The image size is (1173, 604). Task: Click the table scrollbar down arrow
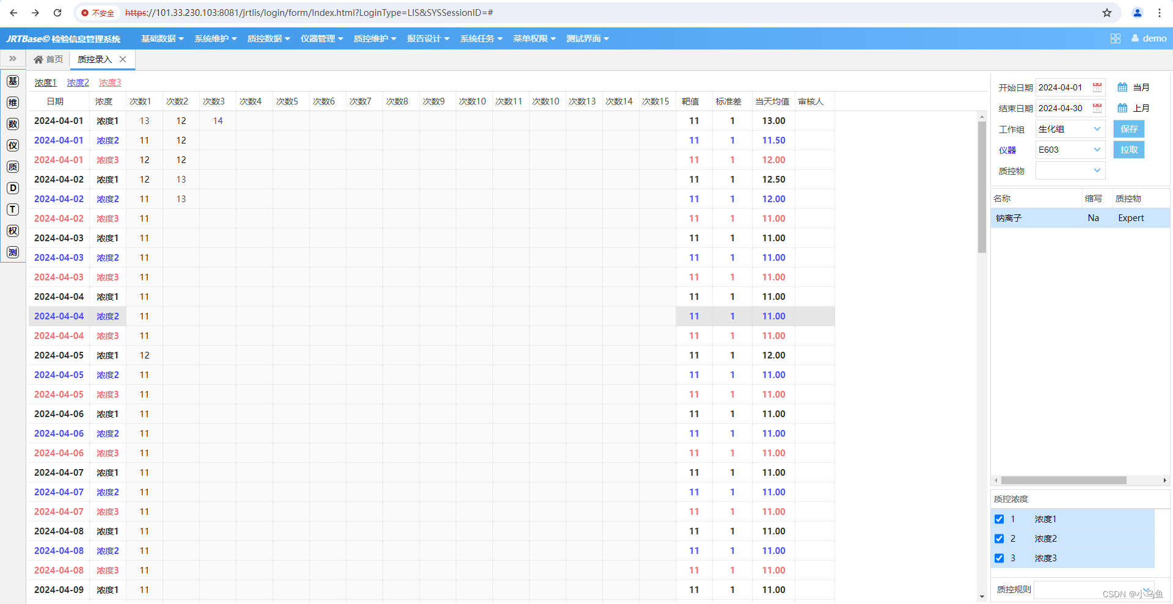982,597
